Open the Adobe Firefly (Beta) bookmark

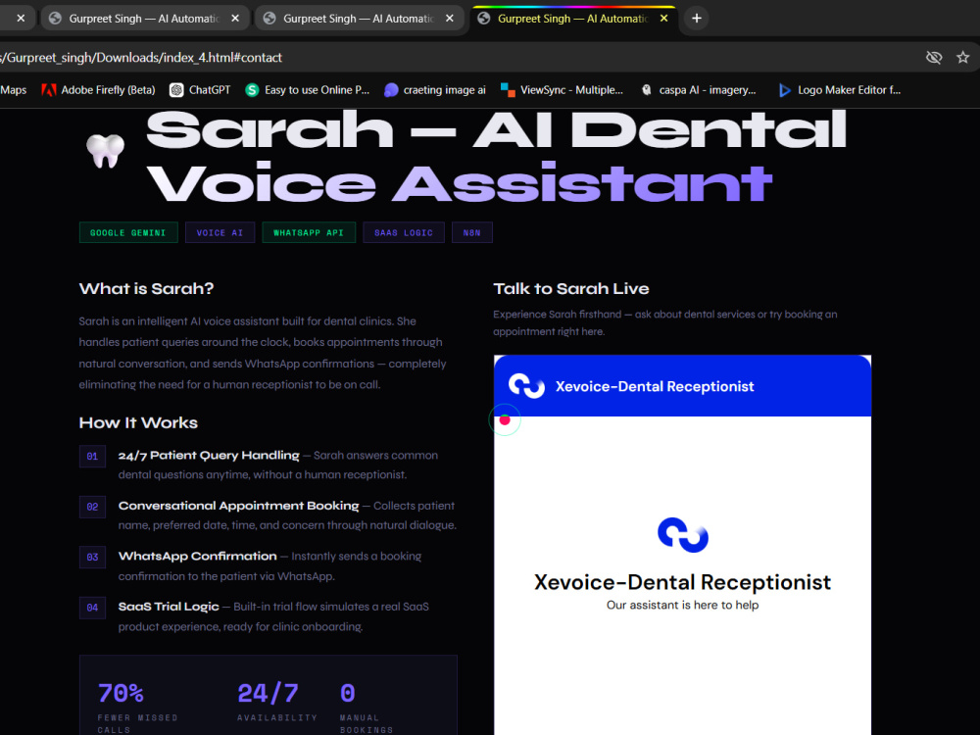(x=99, y=90)
